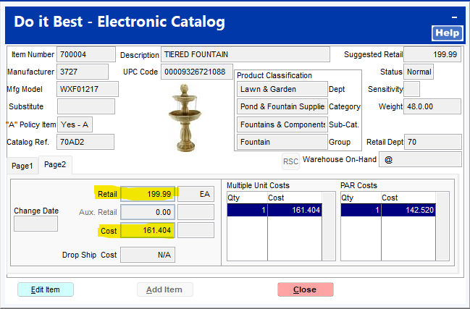Select Multiple Unit Costs cost cell 161.404
The height and width of the screenshot is (309, 470).
click(295, 210)
